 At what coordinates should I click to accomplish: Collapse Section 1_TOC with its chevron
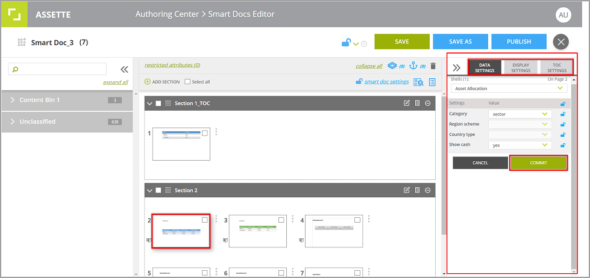pyautogui.click(x=149, y=103)
